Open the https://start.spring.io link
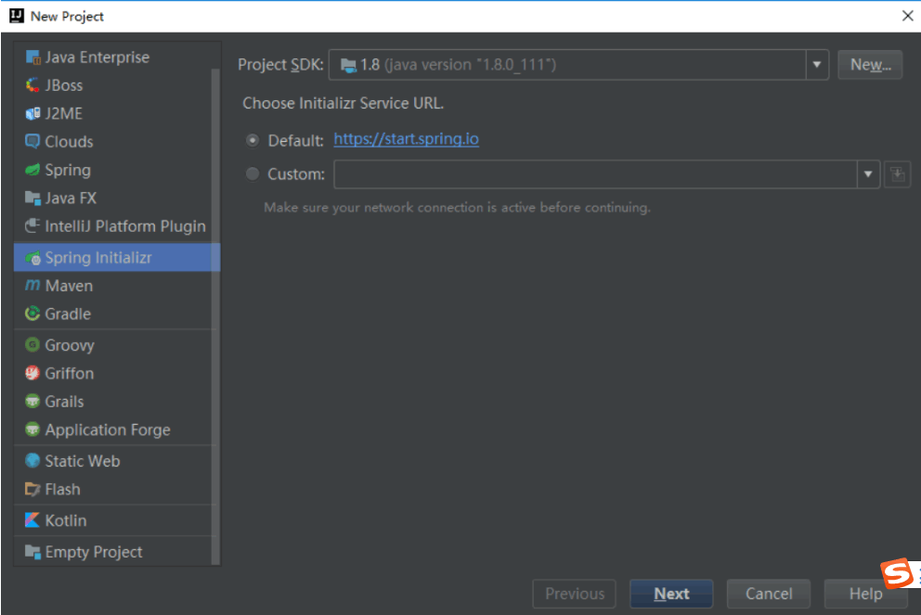 click(x=406, y=139)
